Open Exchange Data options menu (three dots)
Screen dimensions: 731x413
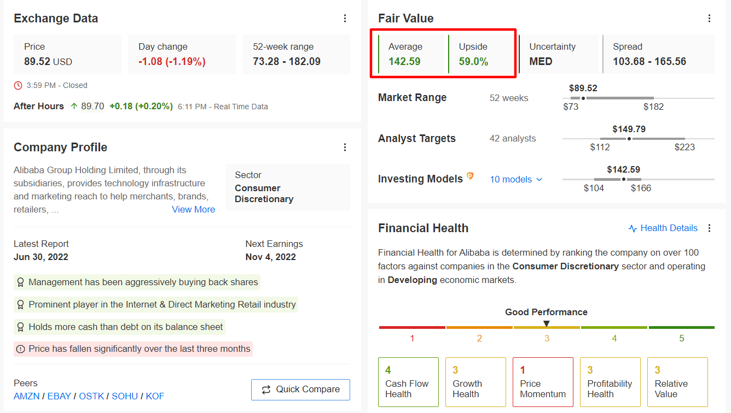(345, 19)
